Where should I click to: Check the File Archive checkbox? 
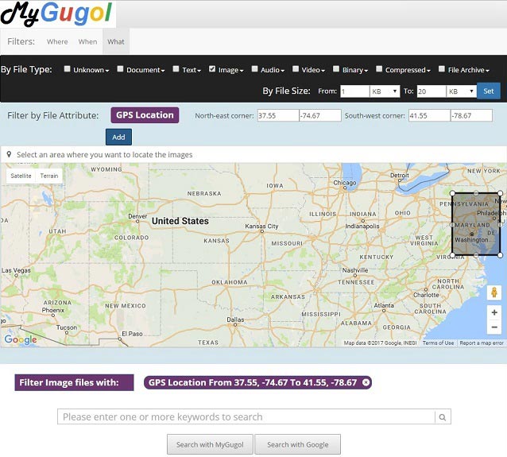tap(441, 69)
